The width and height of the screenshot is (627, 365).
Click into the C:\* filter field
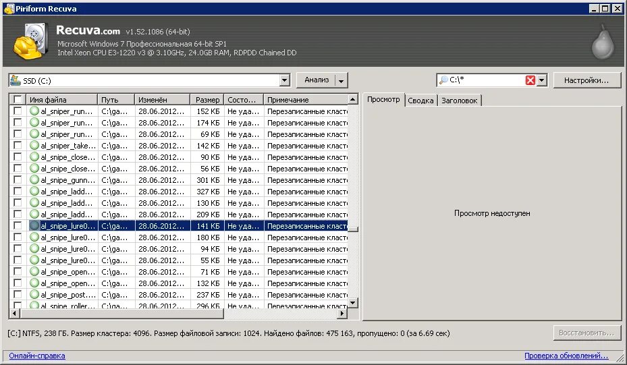tap(486, 80)
